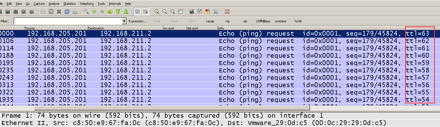The width and height of the screenshot is (440, 127).
Task: Zoom out packet text
Action: point(165,12)
